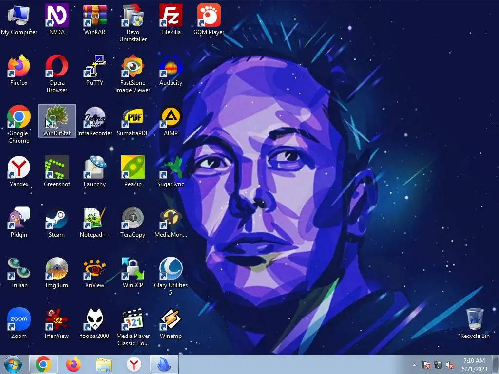Switch to Chrome in the taskbar
This screenshot has width=499, height=374.
click(x=43, y=364)
